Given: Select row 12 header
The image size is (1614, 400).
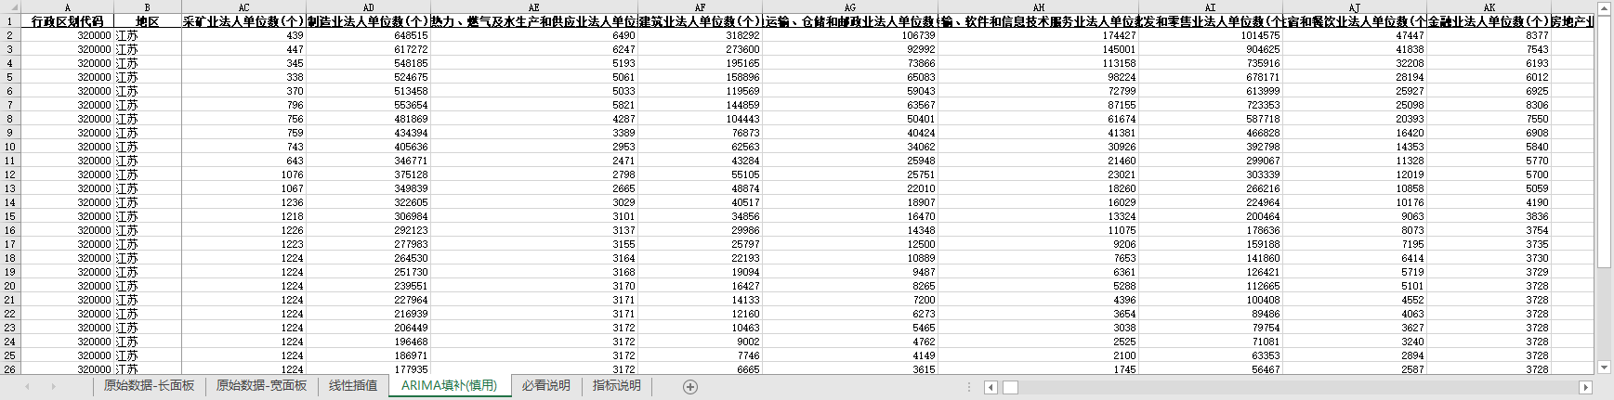Looking at the screenshot, I should [x=9, y=174].
